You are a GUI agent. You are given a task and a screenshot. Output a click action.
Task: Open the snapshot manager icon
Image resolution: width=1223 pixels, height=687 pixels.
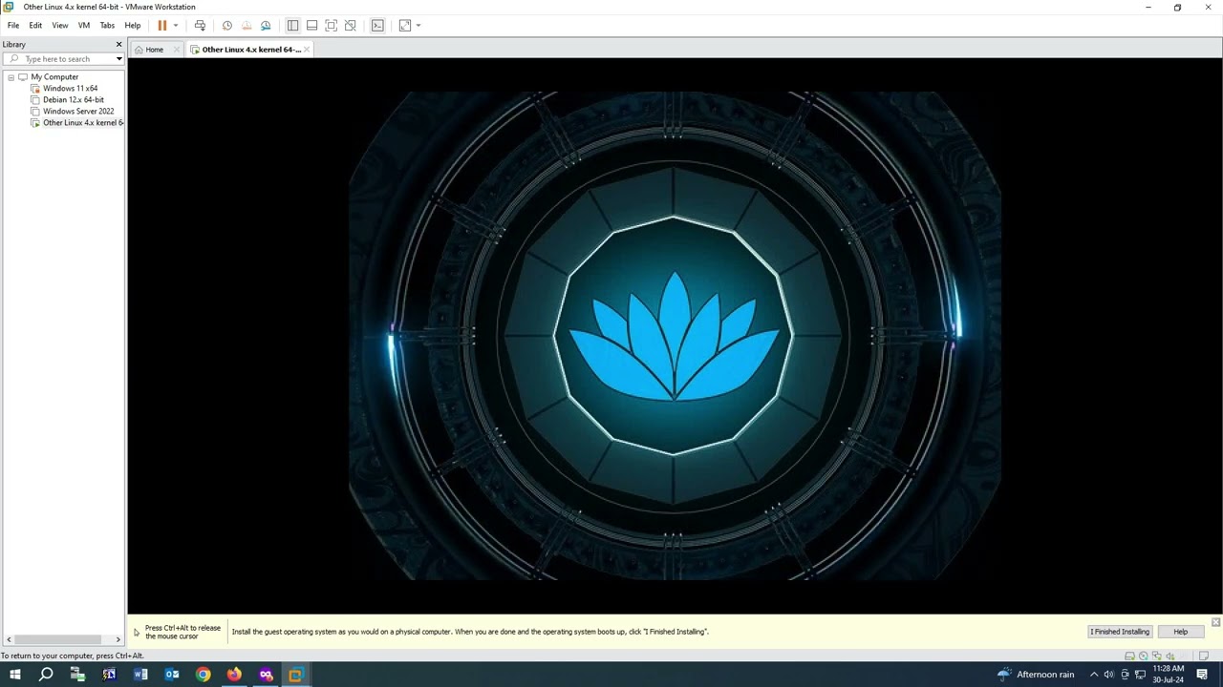tap(266, 26)
